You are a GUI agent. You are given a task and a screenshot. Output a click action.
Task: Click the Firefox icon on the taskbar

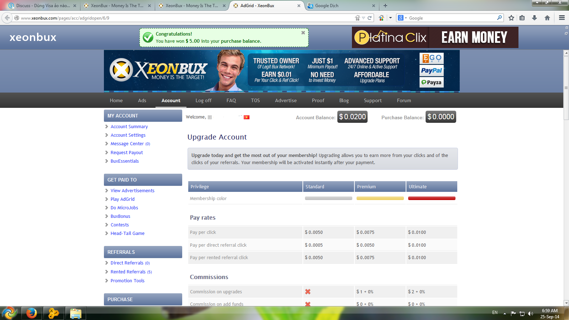click(32, 313)
